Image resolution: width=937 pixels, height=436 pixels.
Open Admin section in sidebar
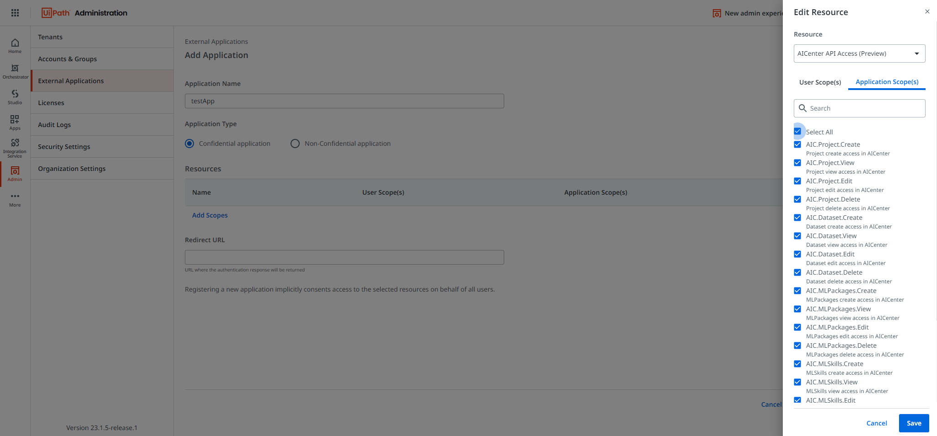tap(15, 174)
